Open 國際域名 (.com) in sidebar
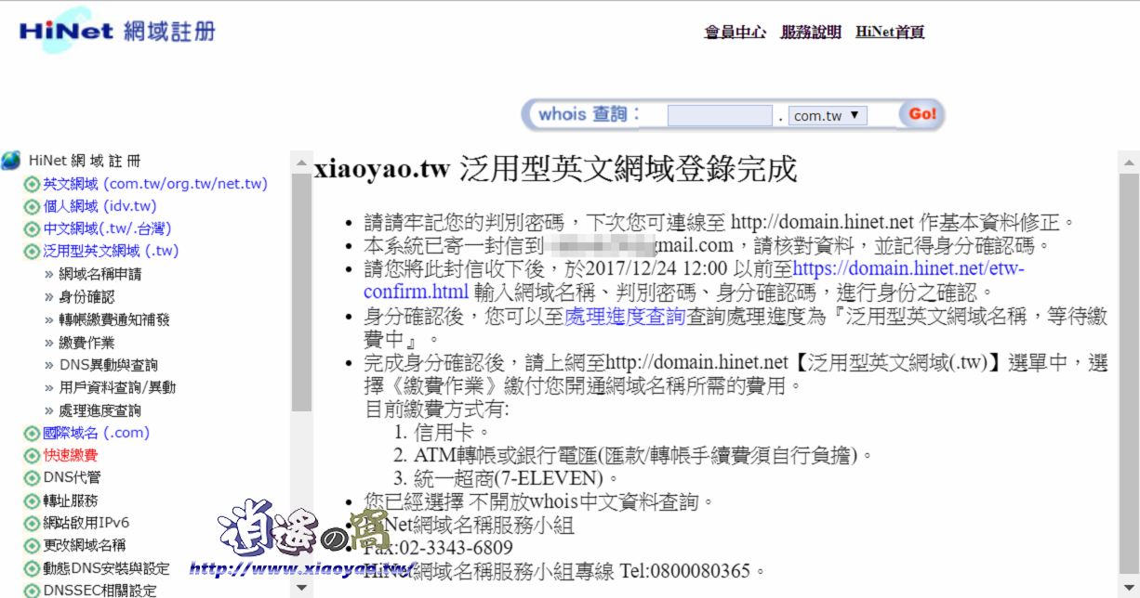1140x598 pixels. (x=96, y=433)
